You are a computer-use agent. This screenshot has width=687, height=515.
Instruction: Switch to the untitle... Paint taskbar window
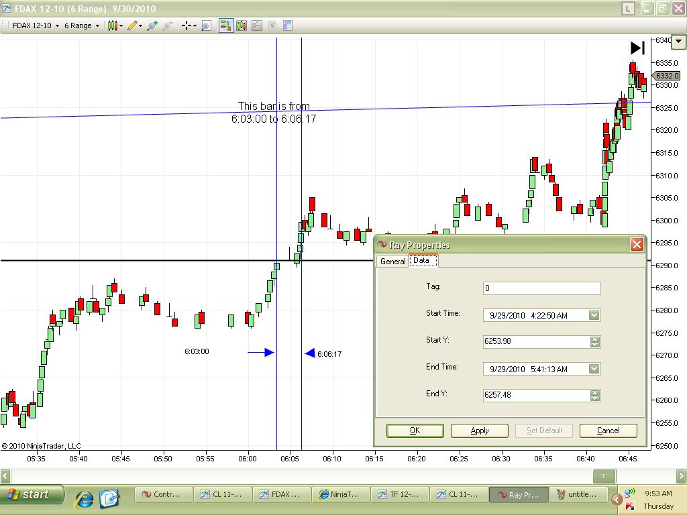click(577, 494)
